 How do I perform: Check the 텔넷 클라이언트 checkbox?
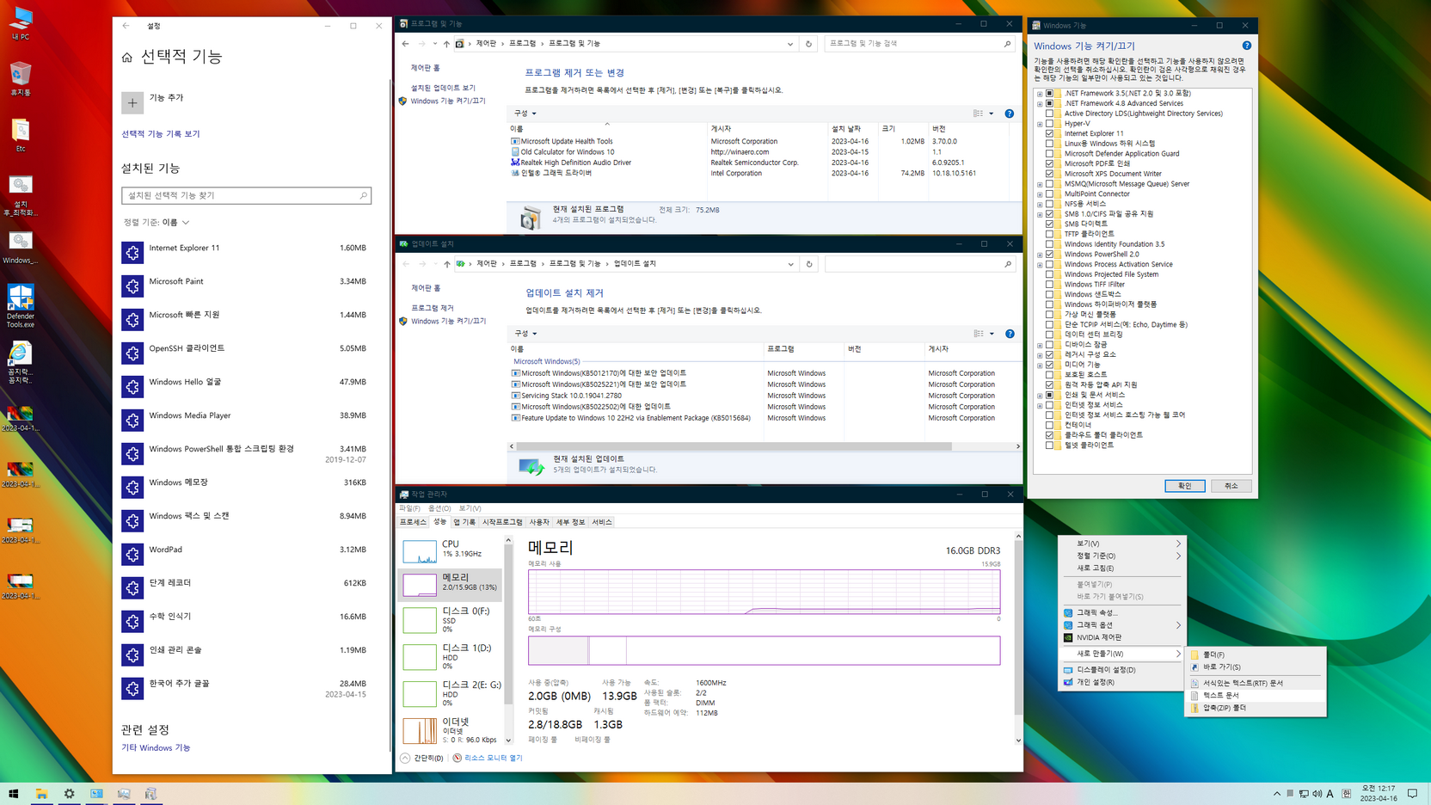pyautogui.click(x=1049, y=446)
